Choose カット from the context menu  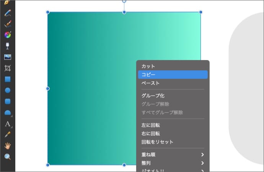point(148,66)
